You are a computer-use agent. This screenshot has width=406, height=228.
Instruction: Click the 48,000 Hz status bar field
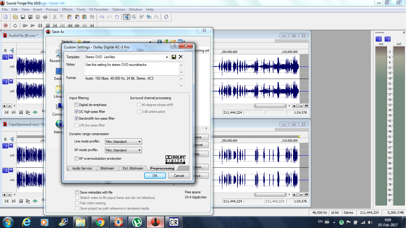320,213
